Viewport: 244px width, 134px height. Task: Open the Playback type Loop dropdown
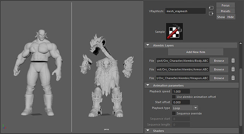tap(185, 108)
